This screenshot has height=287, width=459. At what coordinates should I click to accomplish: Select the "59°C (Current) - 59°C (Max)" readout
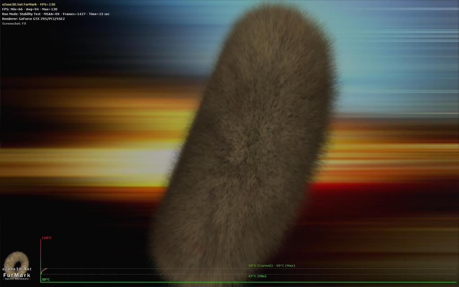tap(272, 266)
